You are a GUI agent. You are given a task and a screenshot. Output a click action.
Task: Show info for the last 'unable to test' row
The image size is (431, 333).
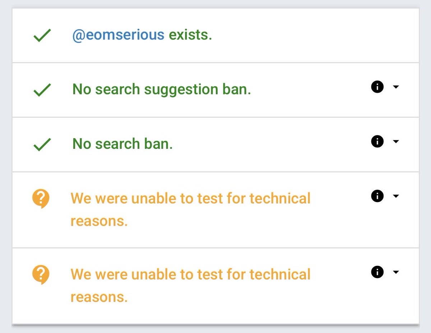click(377, 272)
